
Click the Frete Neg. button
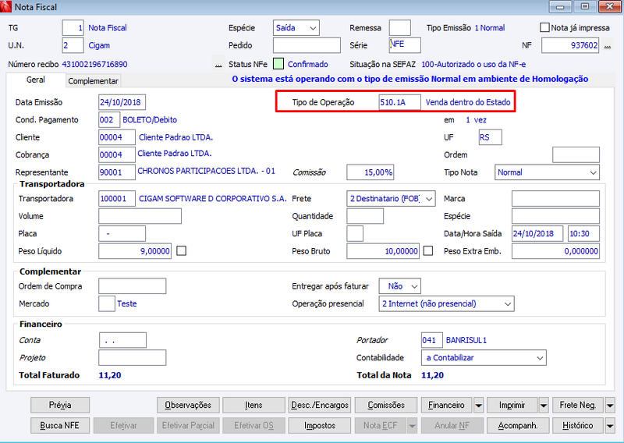(578, 406)
